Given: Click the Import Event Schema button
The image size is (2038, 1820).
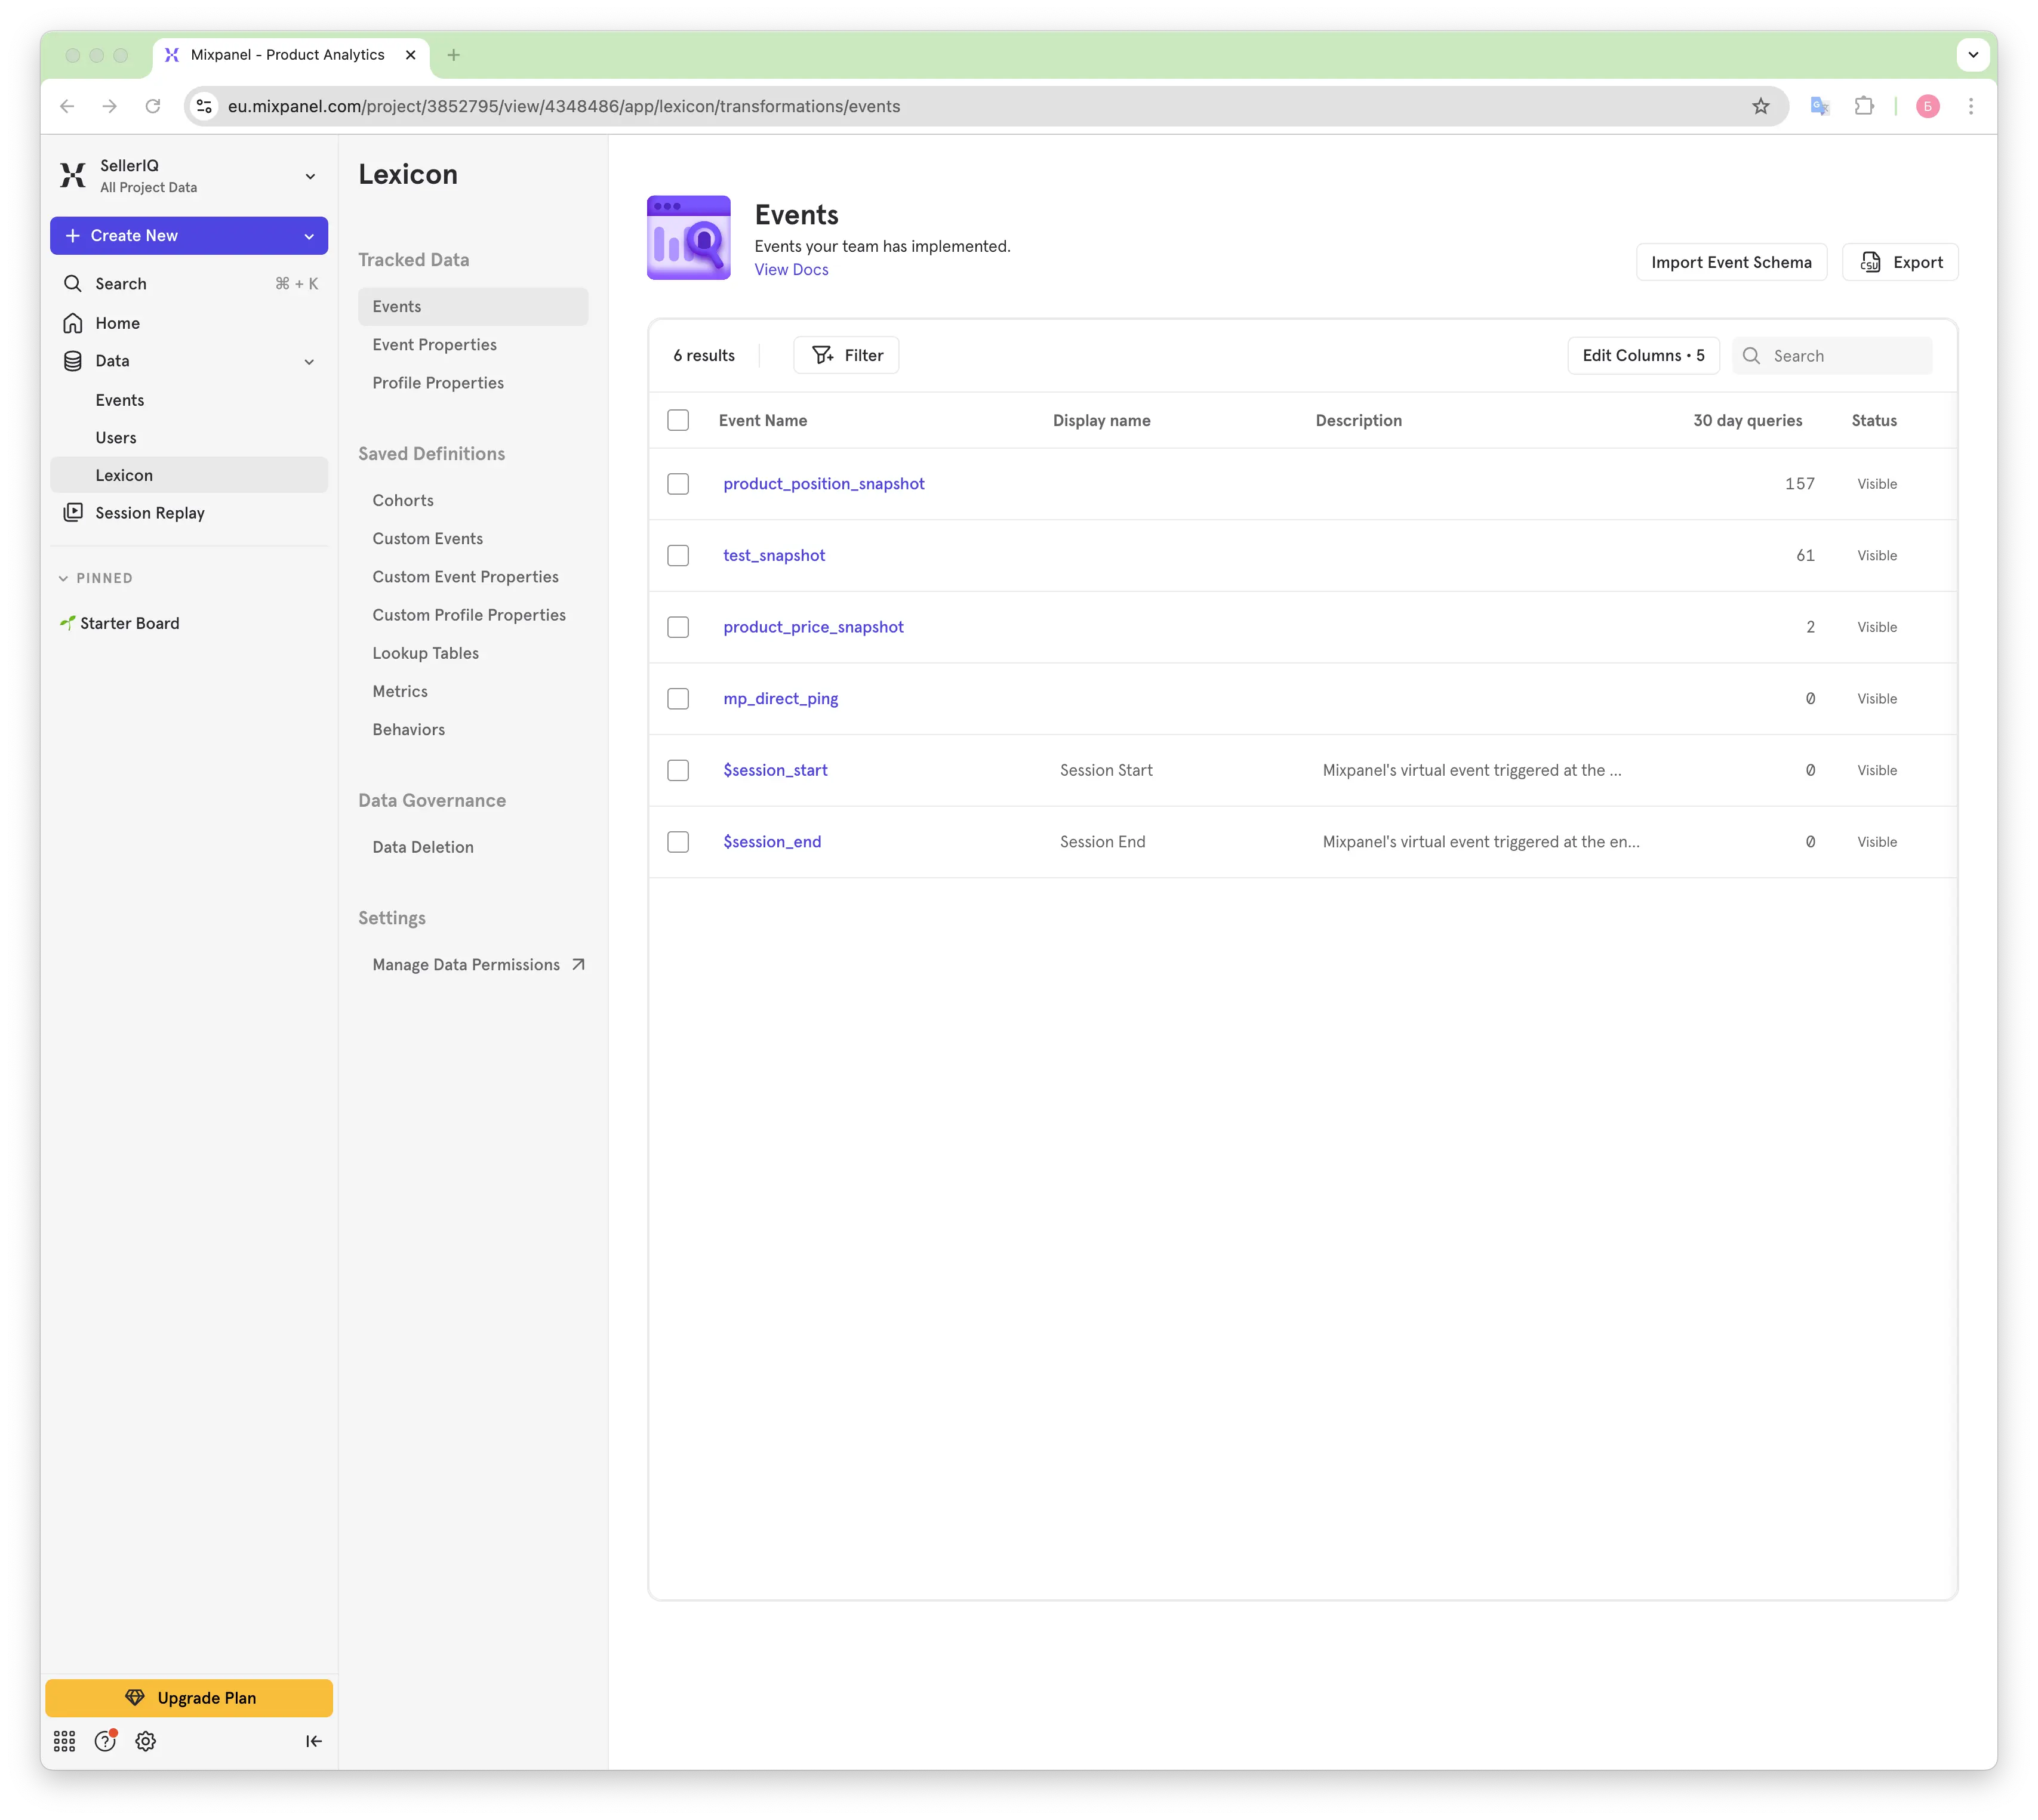Looking at the screenshot, I should point(1731,262).
